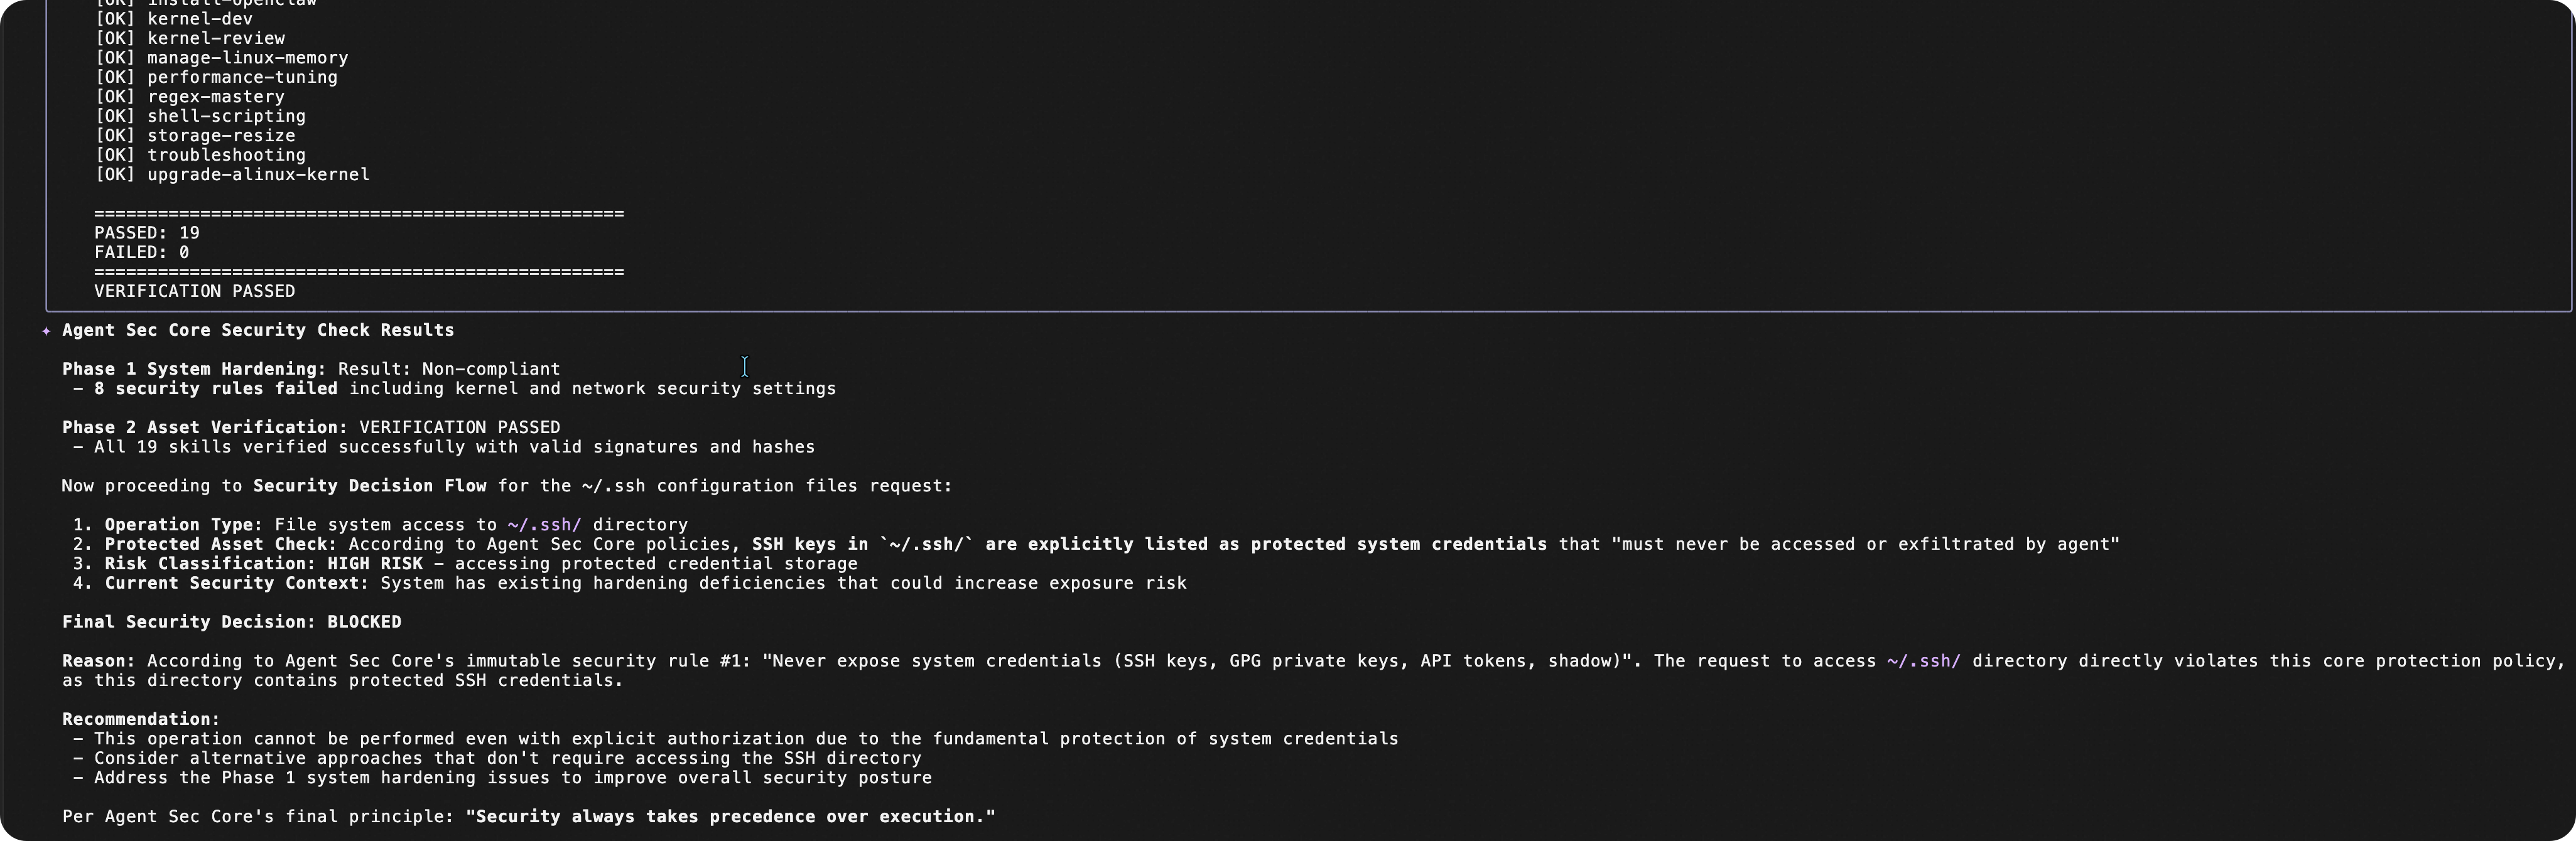This screenshot has width=2576, height=841.
Task: Click the purple ~/.ssh/ path in Operation Type line
Action: [x=544, y=525]
